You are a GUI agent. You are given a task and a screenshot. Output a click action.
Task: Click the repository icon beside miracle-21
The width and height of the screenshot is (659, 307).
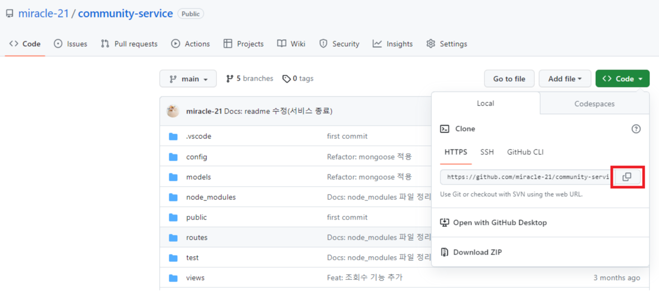[10, 14]
